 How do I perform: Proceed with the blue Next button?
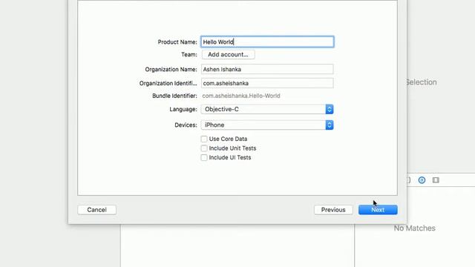point(378,210)
